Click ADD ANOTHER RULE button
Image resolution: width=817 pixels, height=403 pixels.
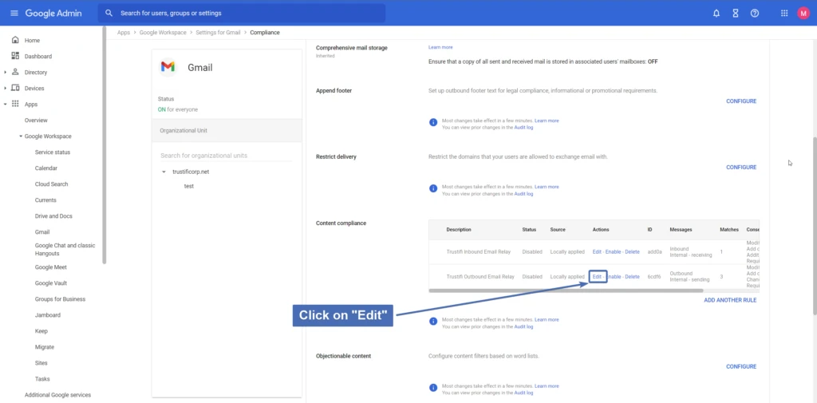729,300
